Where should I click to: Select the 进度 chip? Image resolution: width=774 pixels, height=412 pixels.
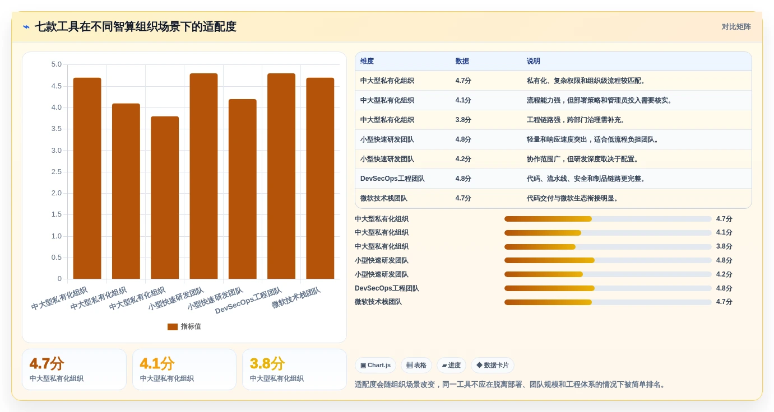coord(451,366)
